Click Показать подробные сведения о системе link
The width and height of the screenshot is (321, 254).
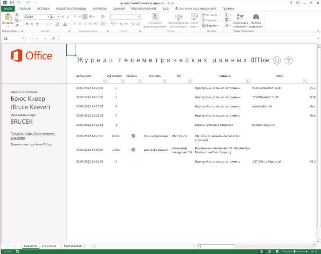33,135
